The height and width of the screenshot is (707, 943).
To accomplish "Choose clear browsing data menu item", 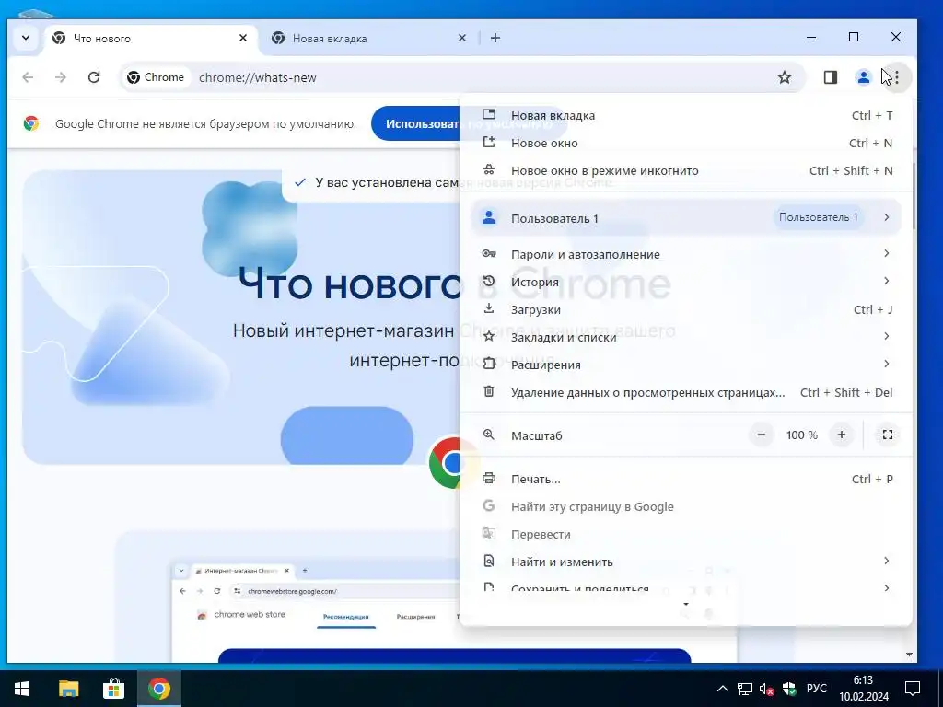I will [x=686, y=392].
